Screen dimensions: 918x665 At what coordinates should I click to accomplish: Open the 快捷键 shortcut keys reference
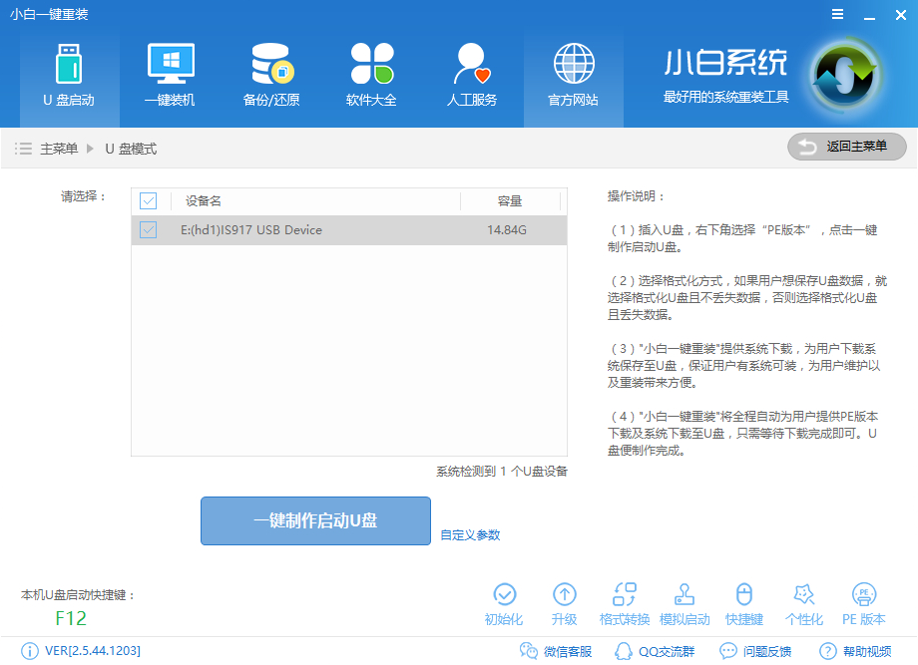744,602
